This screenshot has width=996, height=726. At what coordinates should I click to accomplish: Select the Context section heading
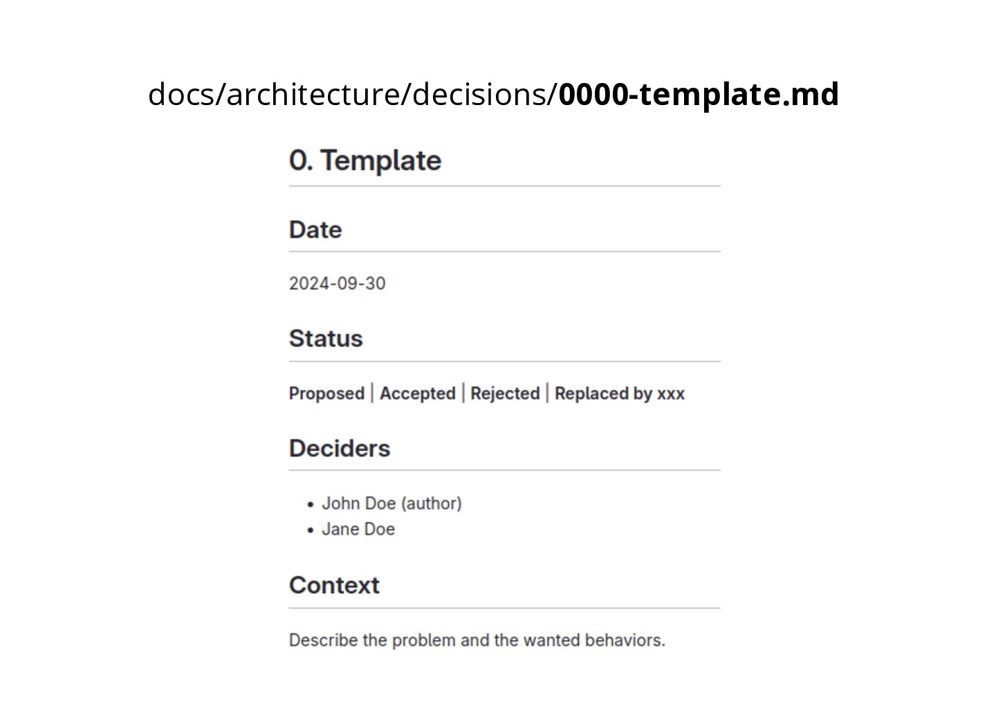(x=334, y=586)
